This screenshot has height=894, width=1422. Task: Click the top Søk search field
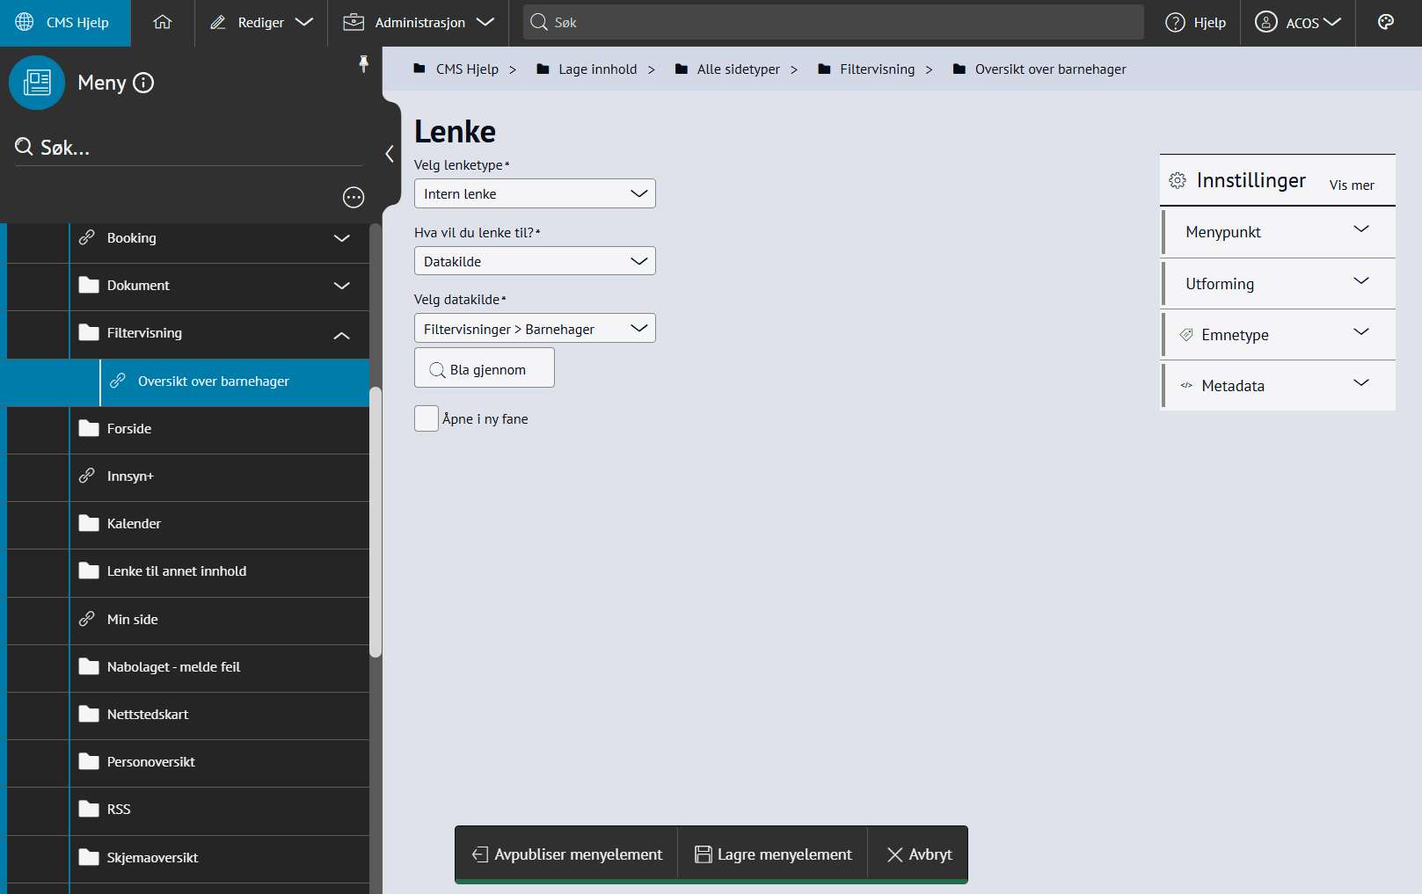[834, 23]
